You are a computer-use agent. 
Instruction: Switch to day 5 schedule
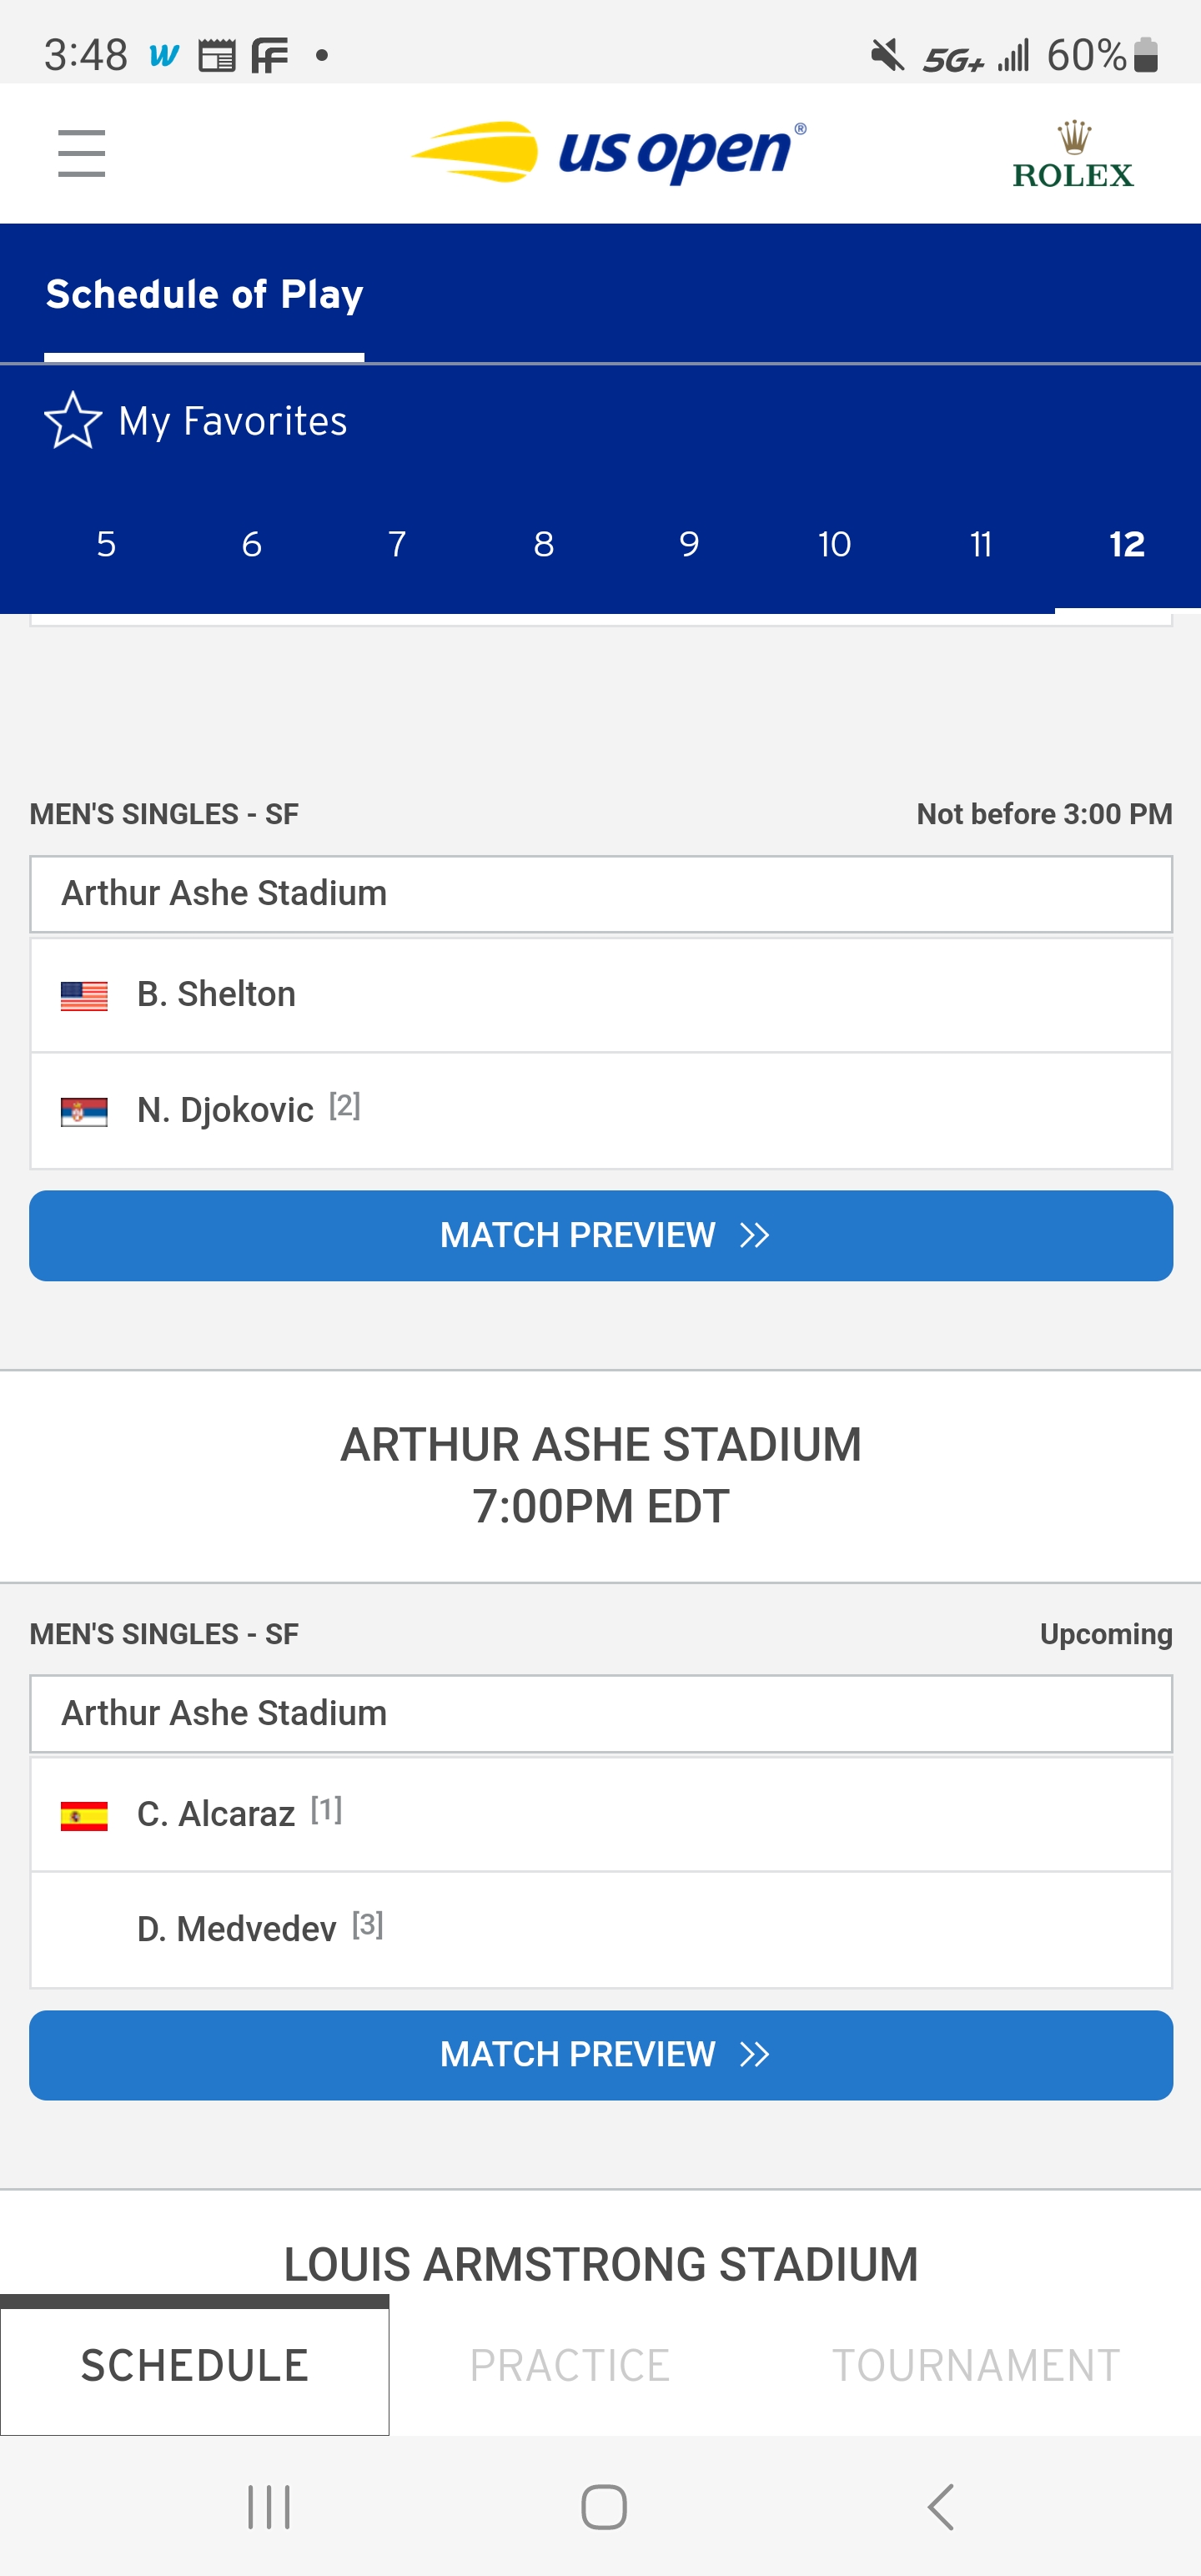[106, 544]
